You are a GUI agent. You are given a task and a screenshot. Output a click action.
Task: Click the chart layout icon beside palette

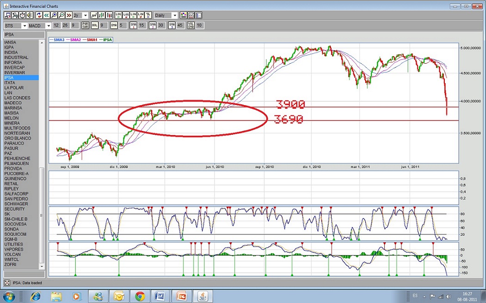point(191,15)
